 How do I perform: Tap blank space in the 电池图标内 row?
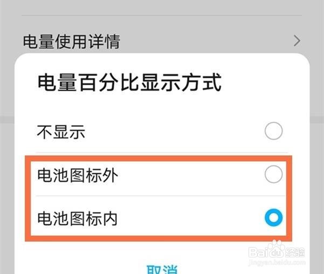point(190,218)
